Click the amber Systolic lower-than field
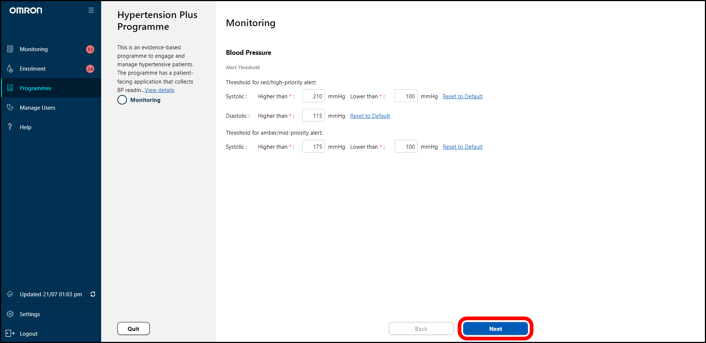Viewport: 706px width, 343px height. [x=406, y=147]
